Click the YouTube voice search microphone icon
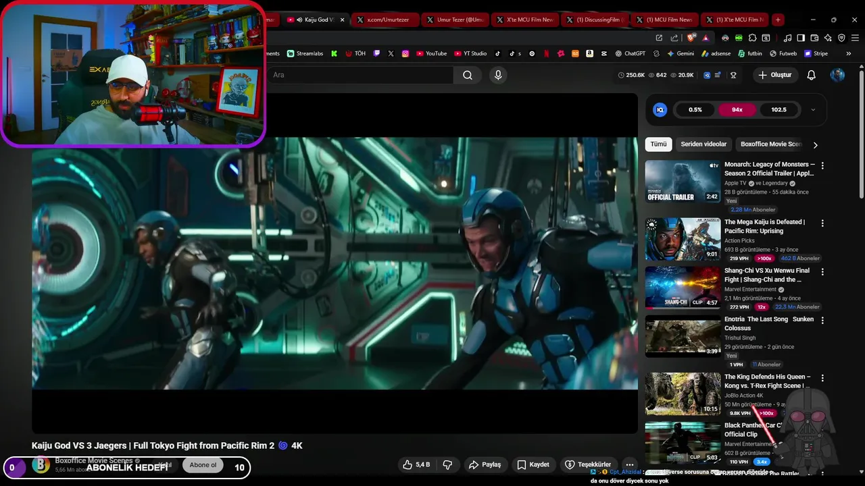This screenshot has height=486, width=865. tap(498, 75)
